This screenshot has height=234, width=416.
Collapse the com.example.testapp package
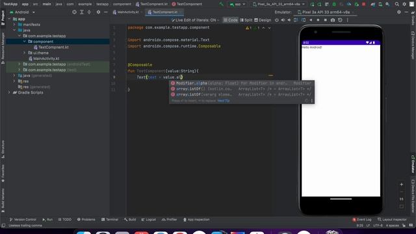(19, 36)
